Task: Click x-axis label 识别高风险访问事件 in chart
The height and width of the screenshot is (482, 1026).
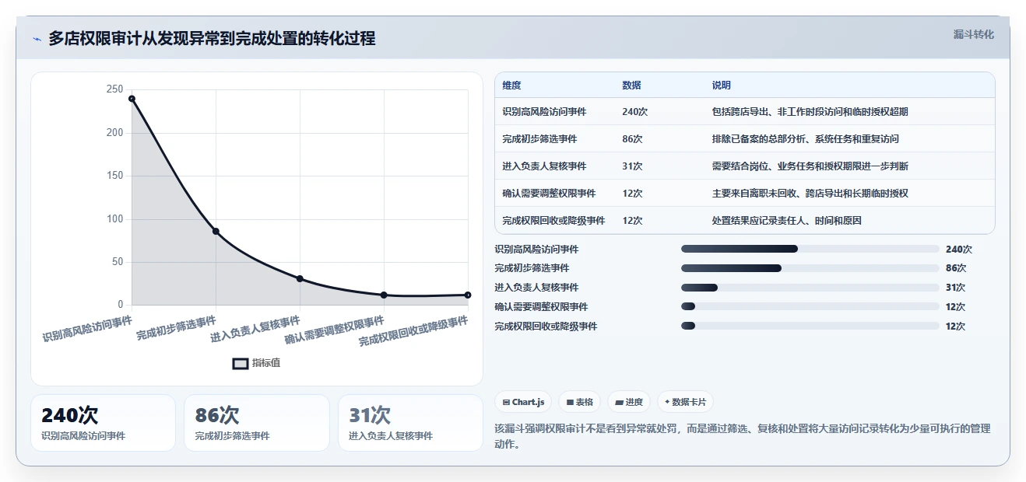Action: coord(87,329)
